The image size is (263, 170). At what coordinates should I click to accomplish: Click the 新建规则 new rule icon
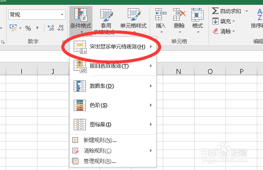coord(75,140)
